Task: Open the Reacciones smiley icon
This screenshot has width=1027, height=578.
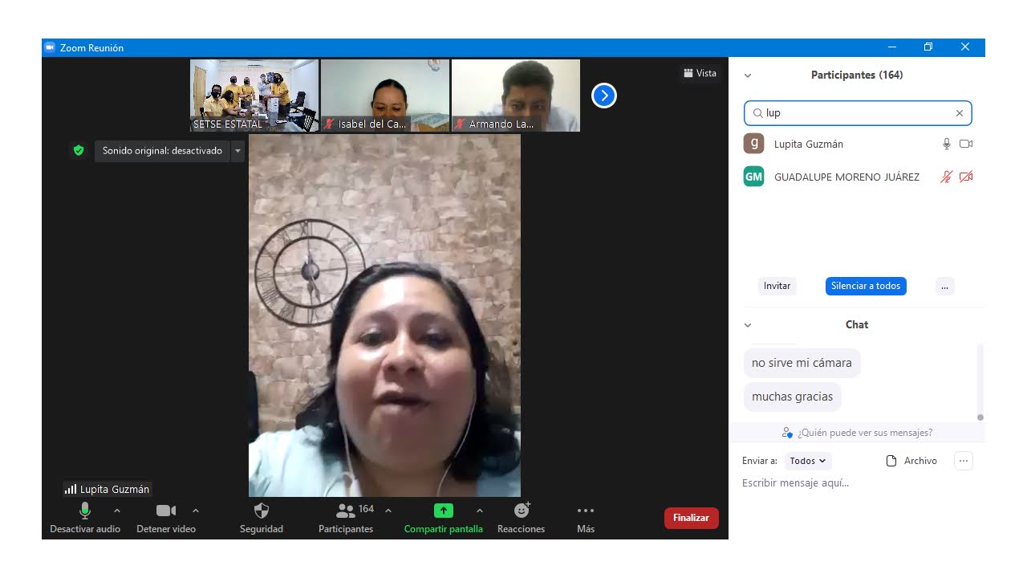Action: 522,511
